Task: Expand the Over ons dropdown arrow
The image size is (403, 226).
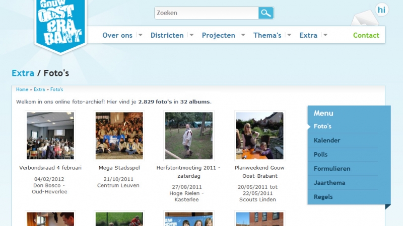Action: click(141, 35)
